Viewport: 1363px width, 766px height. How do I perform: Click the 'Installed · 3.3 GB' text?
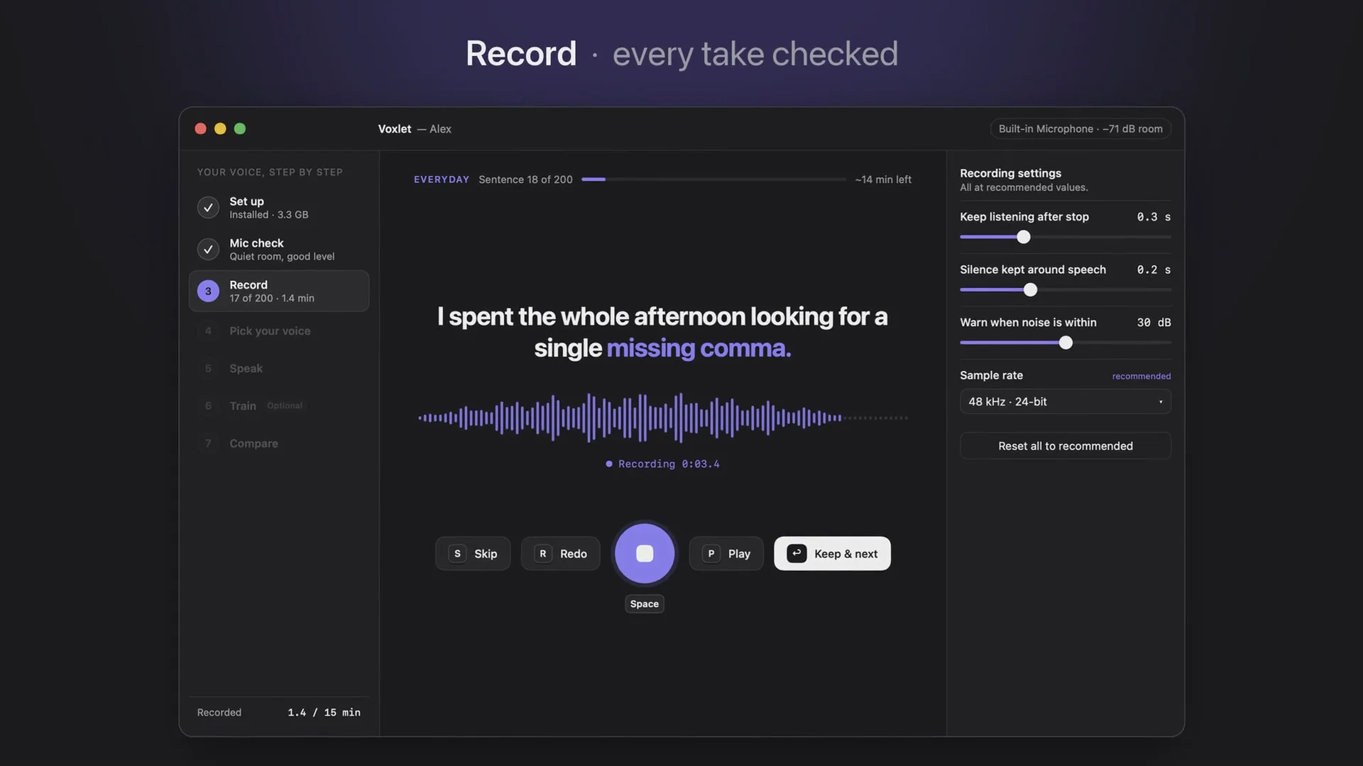[268, 215]
